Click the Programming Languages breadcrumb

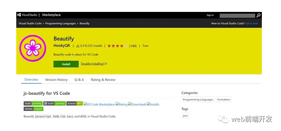[60, 23]
